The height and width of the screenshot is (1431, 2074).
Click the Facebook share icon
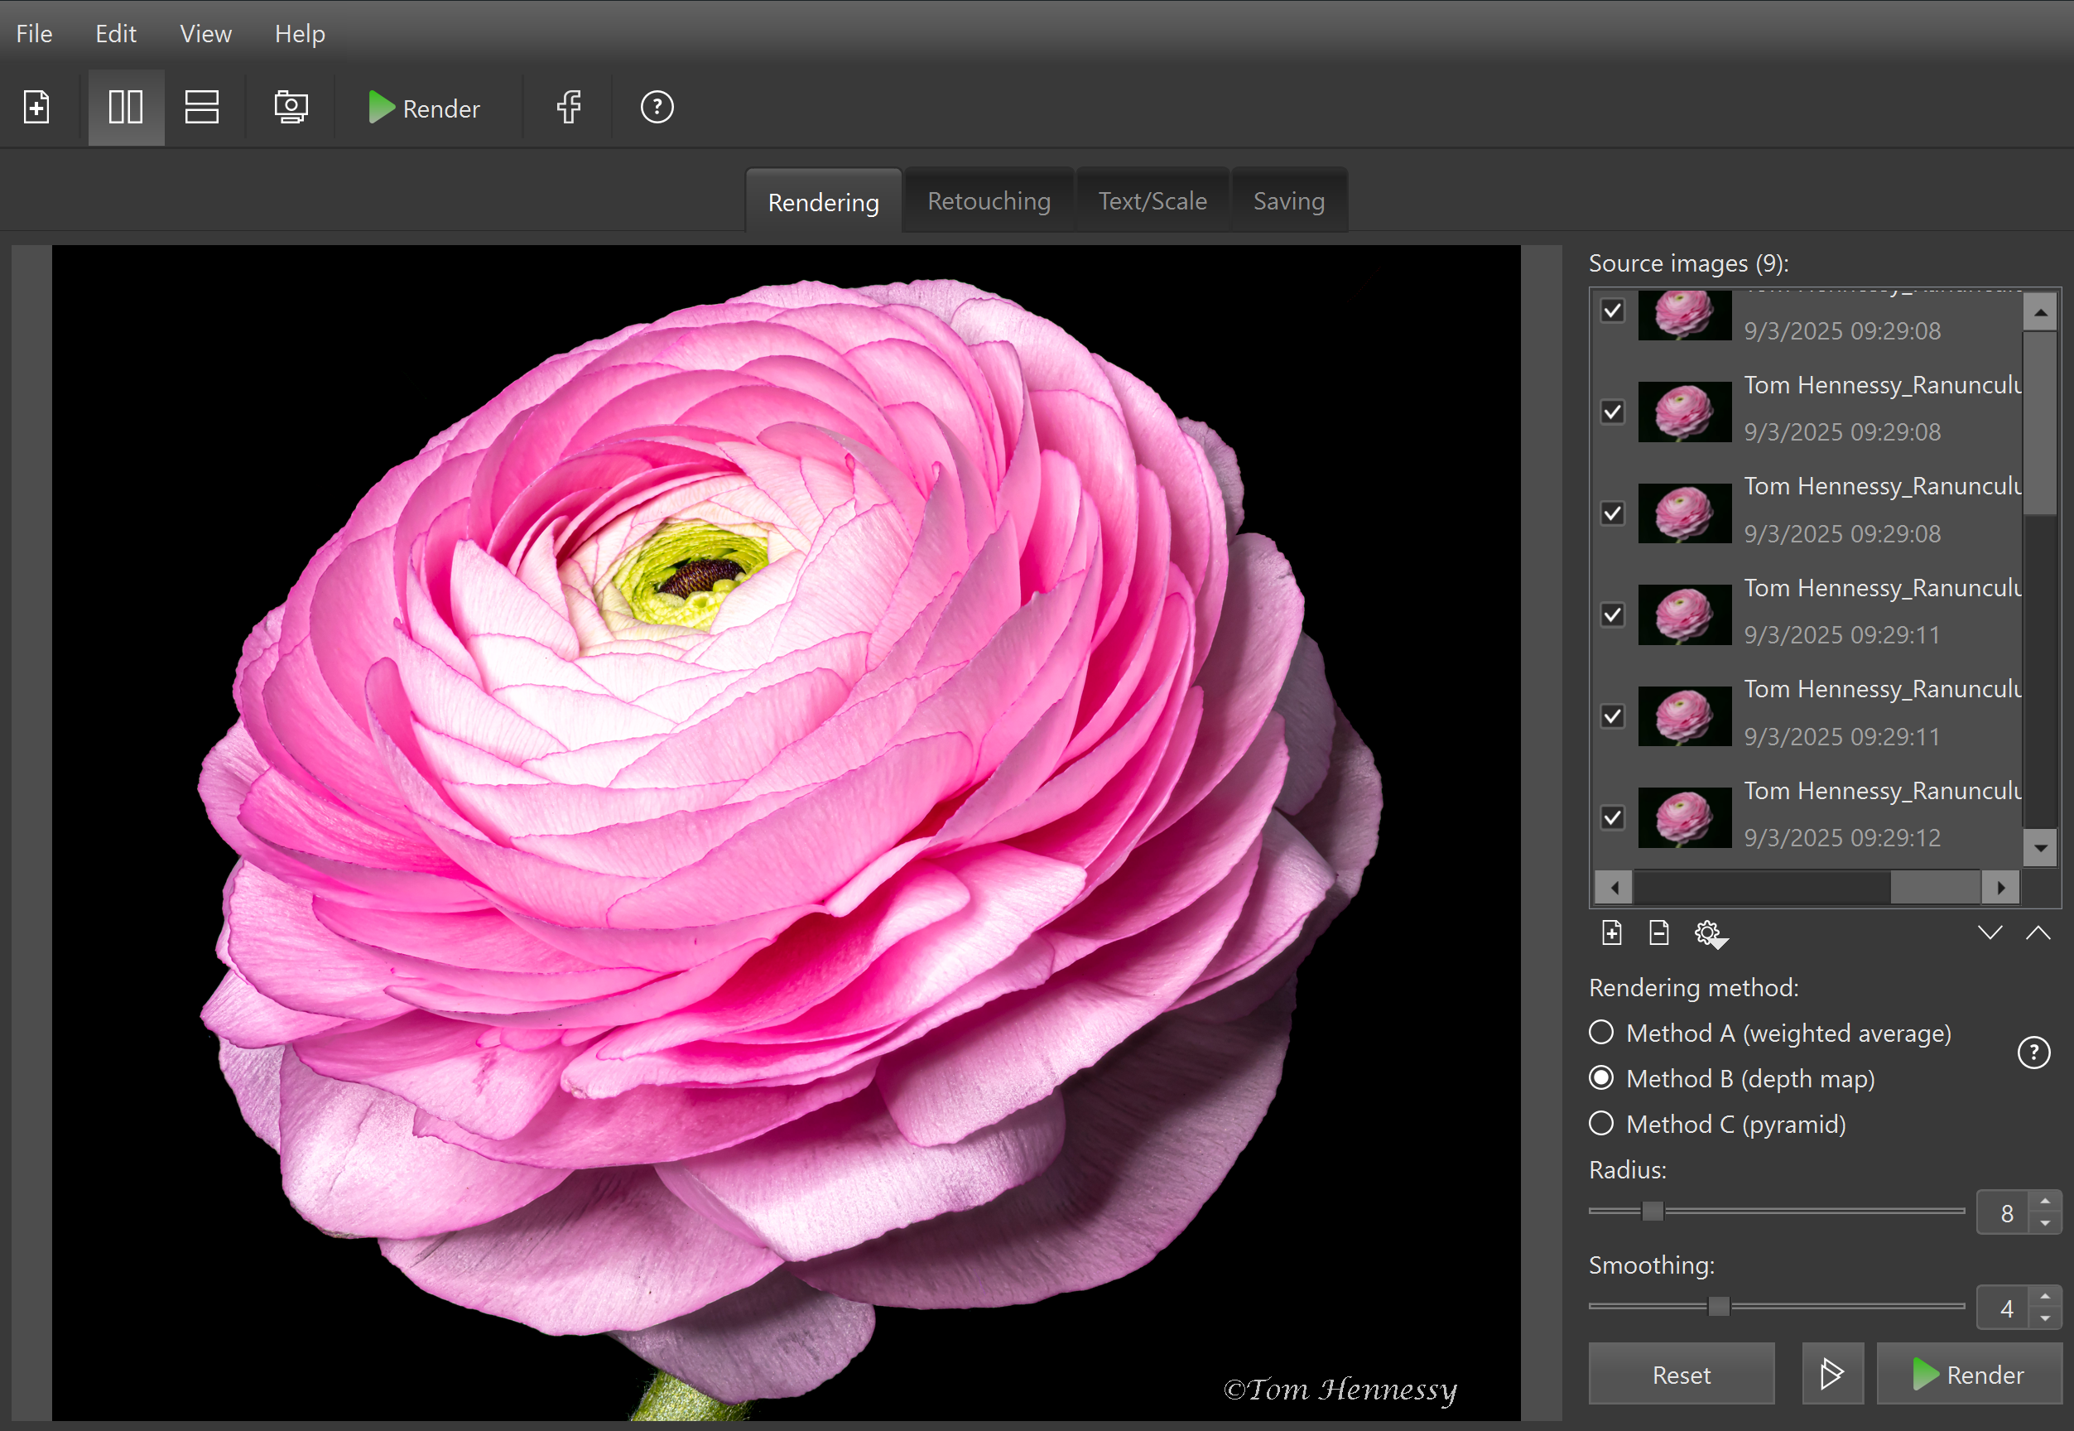(569, 108)
